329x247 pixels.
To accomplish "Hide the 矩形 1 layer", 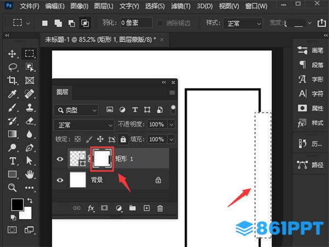I will pos(60,159).
